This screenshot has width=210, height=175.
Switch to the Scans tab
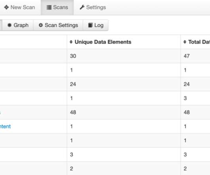click(x=57, y=8)
